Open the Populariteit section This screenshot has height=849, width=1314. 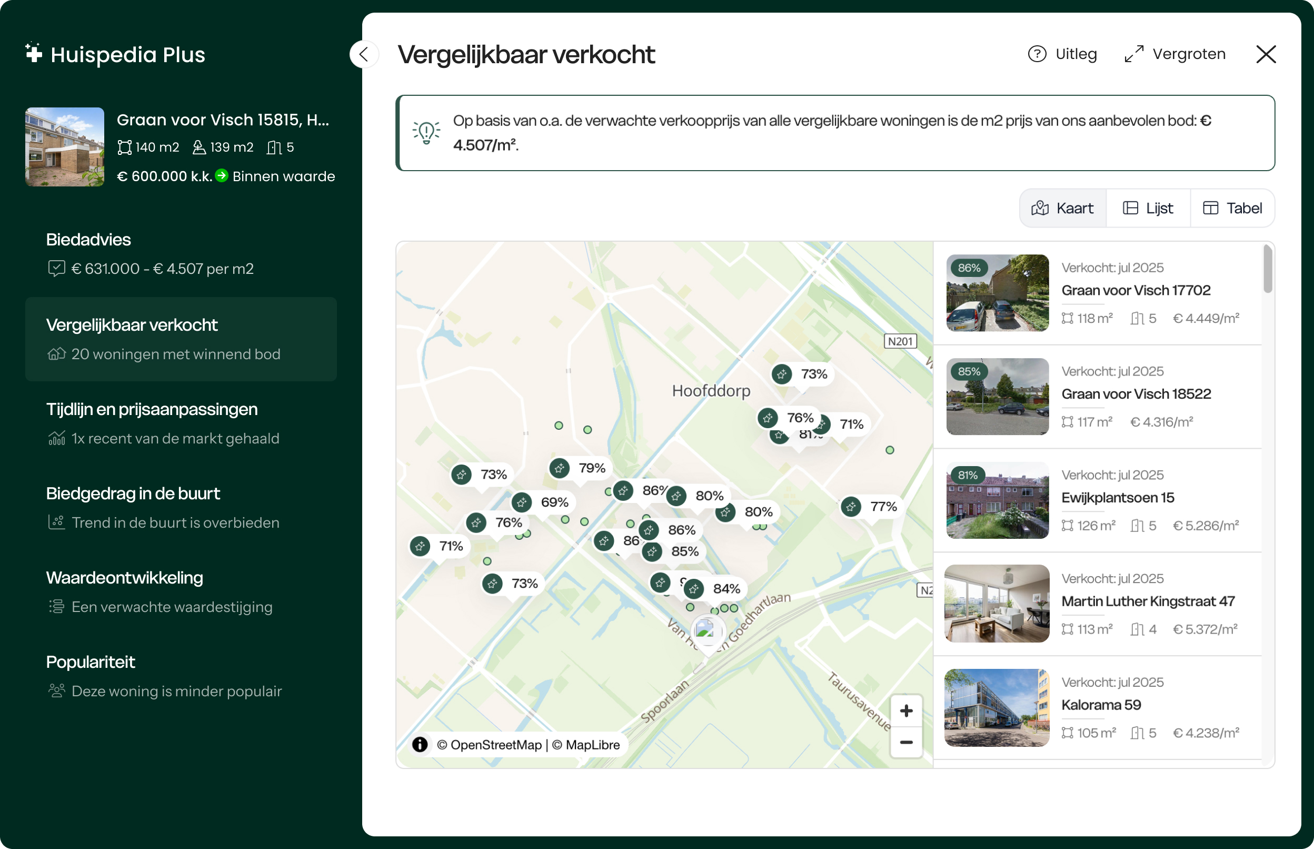[x=91, y=662]
